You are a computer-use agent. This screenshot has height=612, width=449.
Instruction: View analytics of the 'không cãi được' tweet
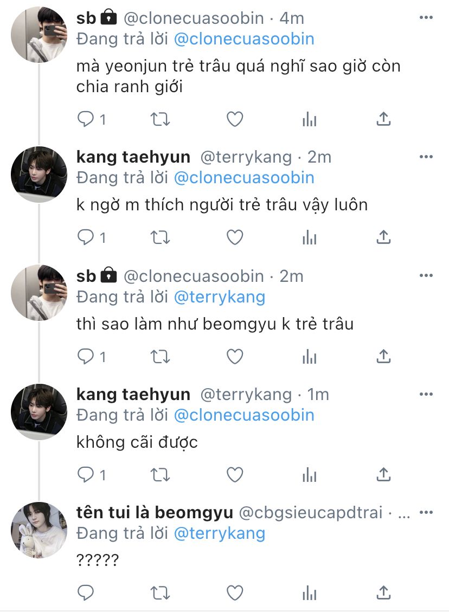(x=309, y=475)
